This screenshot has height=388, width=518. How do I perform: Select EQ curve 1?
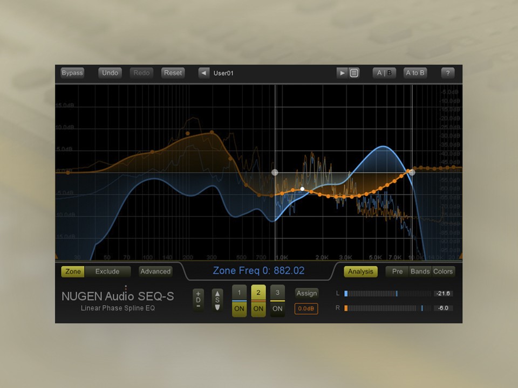click(x=239, y=293)
